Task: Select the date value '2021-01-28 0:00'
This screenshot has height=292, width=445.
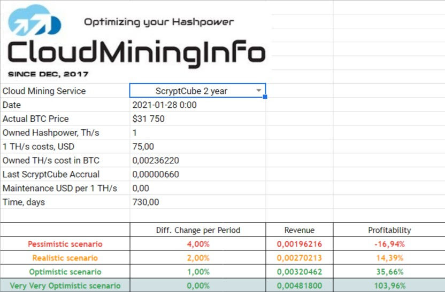Action: pos(164,105)
